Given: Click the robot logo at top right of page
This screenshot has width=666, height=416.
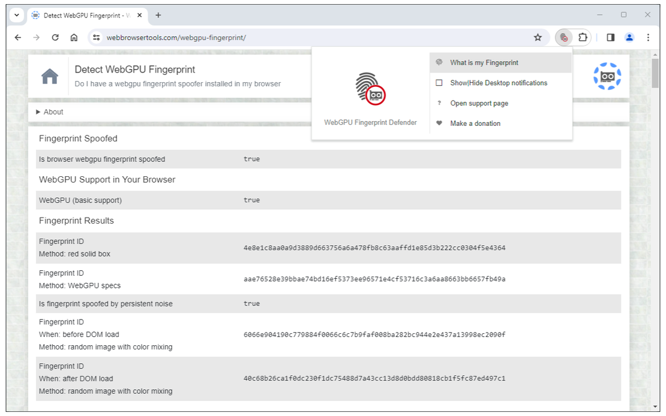Looking at the screenshot, I should (607, 76).
